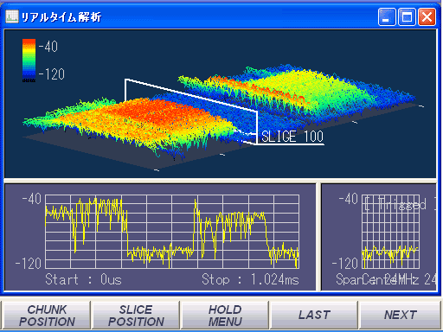Click the small spectrum graph on the right

(390, 232)
